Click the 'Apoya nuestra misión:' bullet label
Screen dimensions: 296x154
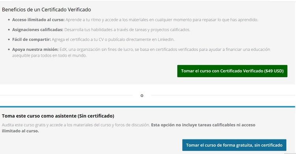35,49
